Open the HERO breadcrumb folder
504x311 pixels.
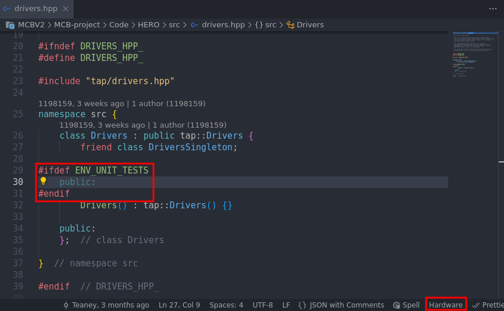click(149, 25)
